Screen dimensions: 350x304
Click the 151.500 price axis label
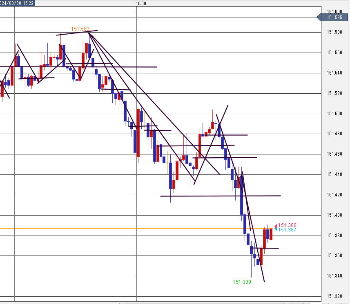pyautogui.click(x=334, y=114)
